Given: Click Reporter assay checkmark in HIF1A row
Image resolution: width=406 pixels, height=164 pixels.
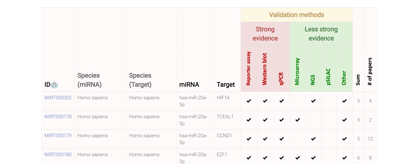Looking at the screenshot, I should coord(249,101).
